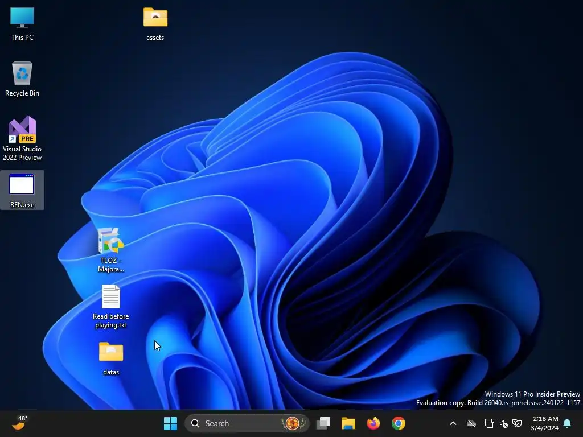Open the weather widget showing 48°
This screenshot has height=437, width=583.
(20, 423)
